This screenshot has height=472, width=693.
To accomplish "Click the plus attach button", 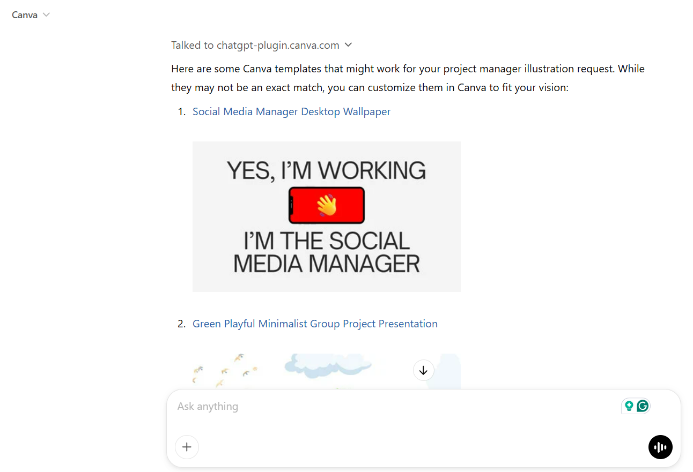I will coord(187,447).
